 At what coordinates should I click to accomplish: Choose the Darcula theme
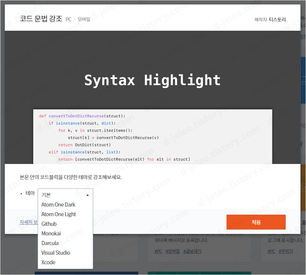tap(49, 243)
